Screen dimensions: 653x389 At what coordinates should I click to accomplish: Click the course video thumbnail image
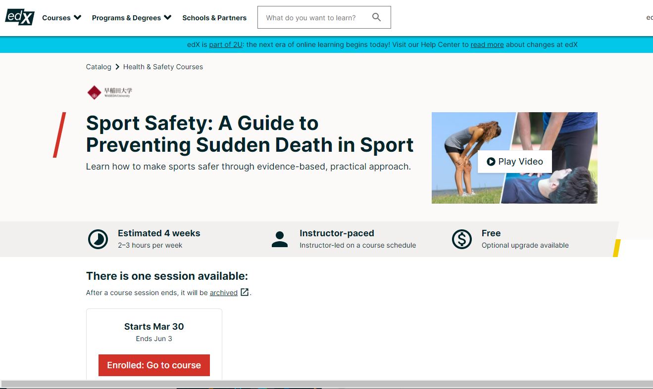[514, 158]
